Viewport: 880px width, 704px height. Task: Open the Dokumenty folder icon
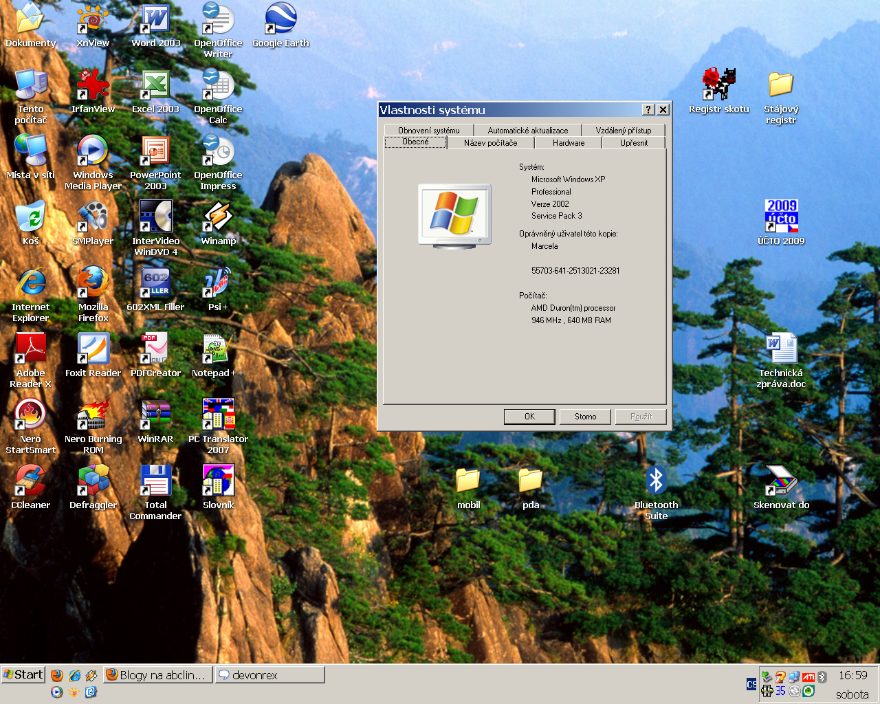click(x=30, y=25)
